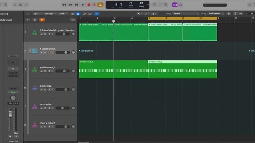
Task: Click the Horizontal Auto Zoom button
Action: pos(241,14)
